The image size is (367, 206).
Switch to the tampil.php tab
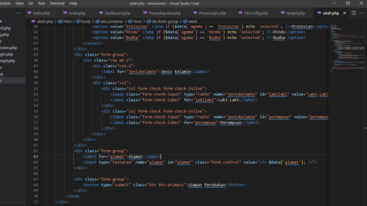(x=296, y=13)
